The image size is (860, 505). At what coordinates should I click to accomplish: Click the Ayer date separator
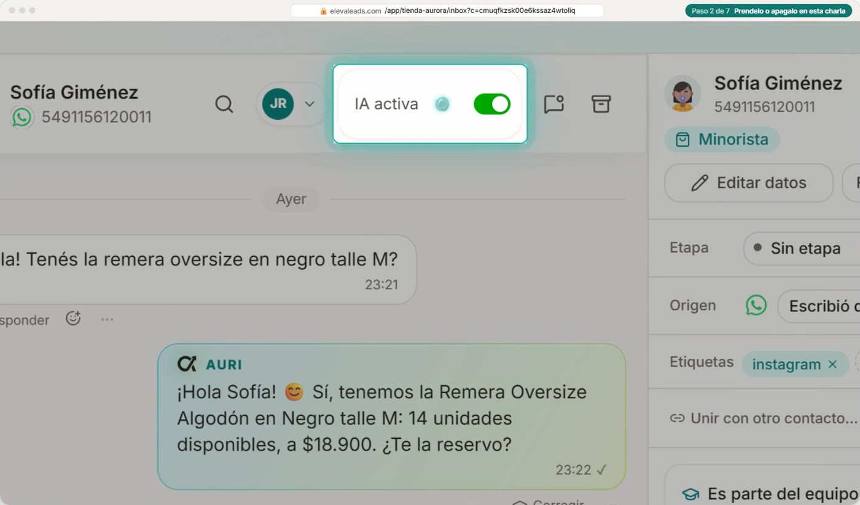[x=291, y=199]
